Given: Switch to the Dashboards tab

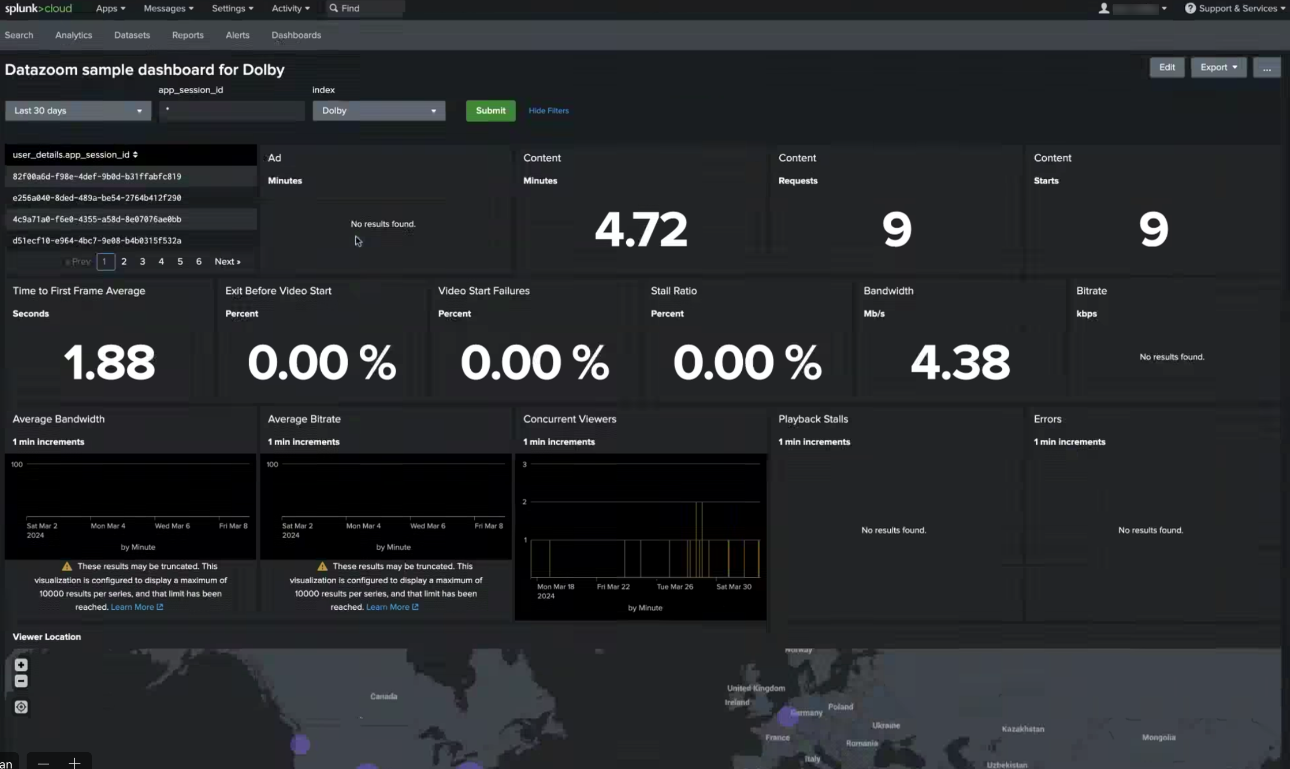Looking at the screenshot, I should point(296,35).
